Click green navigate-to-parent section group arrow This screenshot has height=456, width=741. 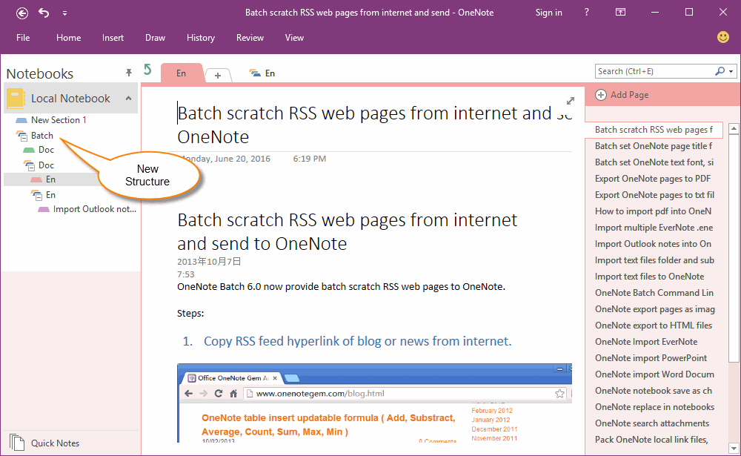(147, 70)
